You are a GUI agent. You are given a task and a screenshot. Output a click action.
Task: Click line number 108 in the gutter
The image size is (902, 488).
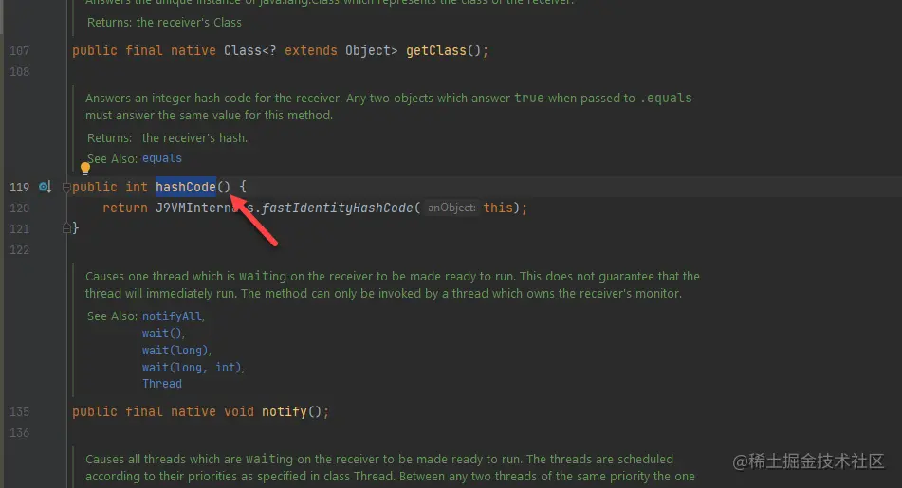tap(19, 71)
